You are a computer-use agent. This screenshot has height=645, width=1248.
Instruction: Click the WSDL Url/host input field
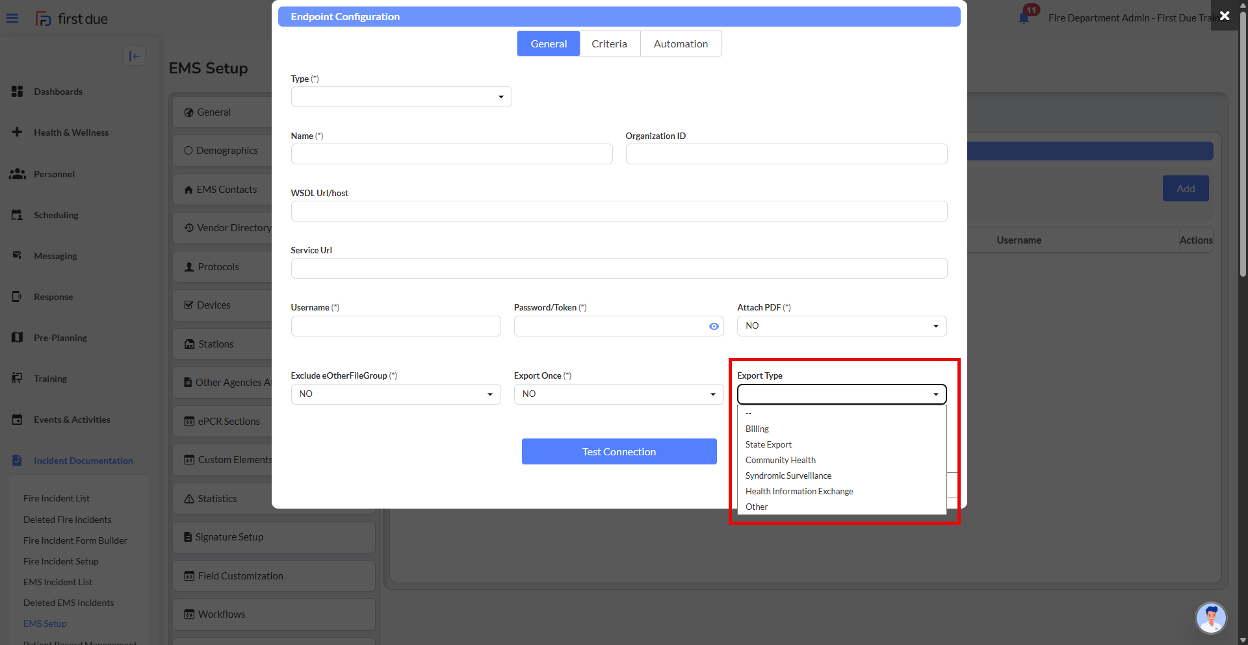point(618,211)
